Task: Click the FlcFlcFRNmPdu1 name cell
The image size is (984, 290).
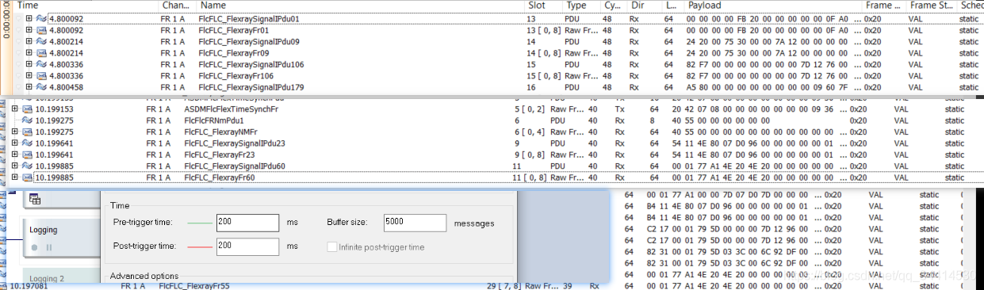Action: 214,120
